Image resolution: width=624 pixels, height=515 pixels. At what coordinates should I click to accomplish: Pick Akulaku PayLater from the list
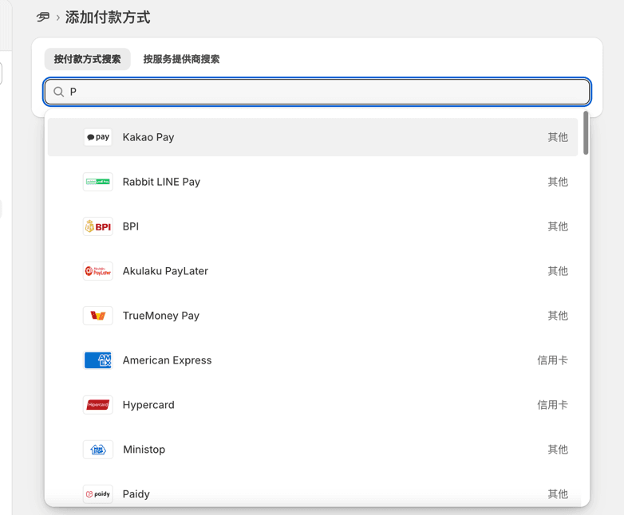pyautogui.click(x=312, y=271)
